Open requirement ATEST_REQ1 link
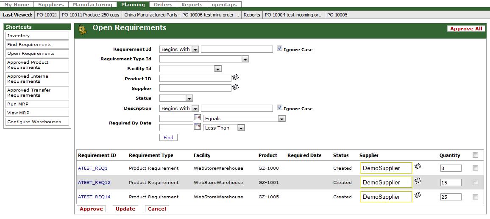The height and width of the screenshot is (219, 490). click(93, 168)
